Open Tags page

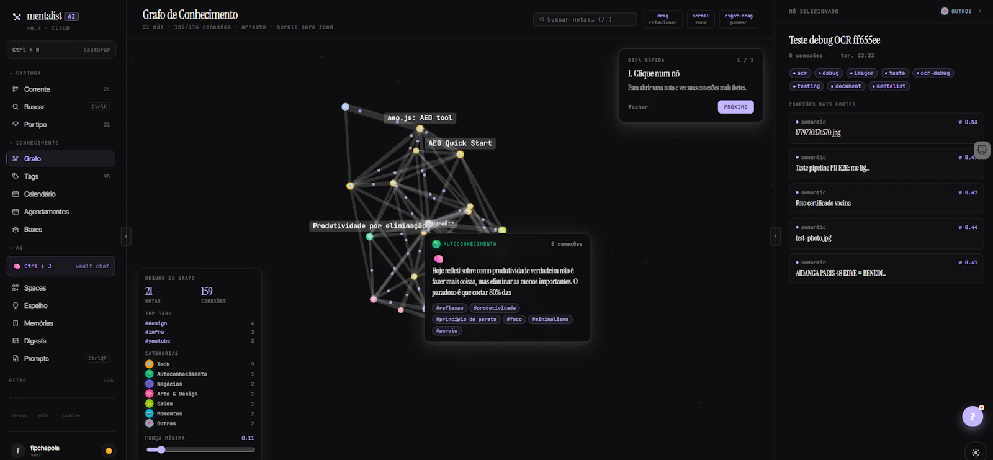(x=61, y=176)
